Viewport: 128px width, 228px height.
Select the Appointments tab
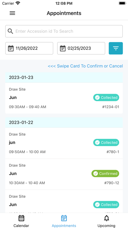pos(64,221)
